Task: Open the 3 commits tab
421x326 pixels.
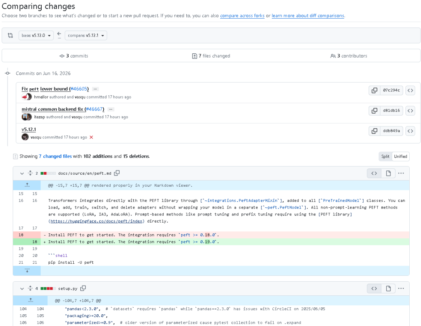Action: click(74, 56)
